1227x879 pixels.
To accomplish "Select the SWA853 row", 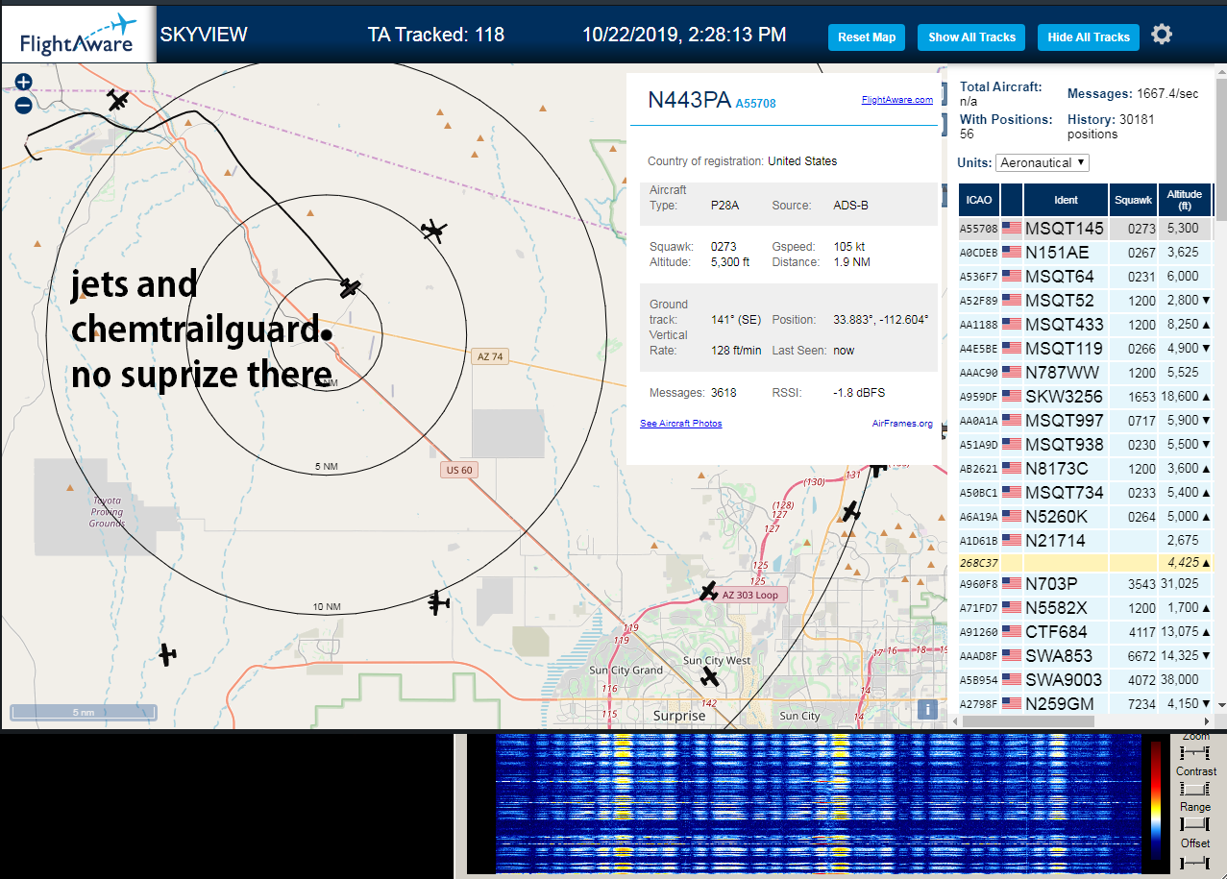I will pyautogui.click(x=1086, y=656).
